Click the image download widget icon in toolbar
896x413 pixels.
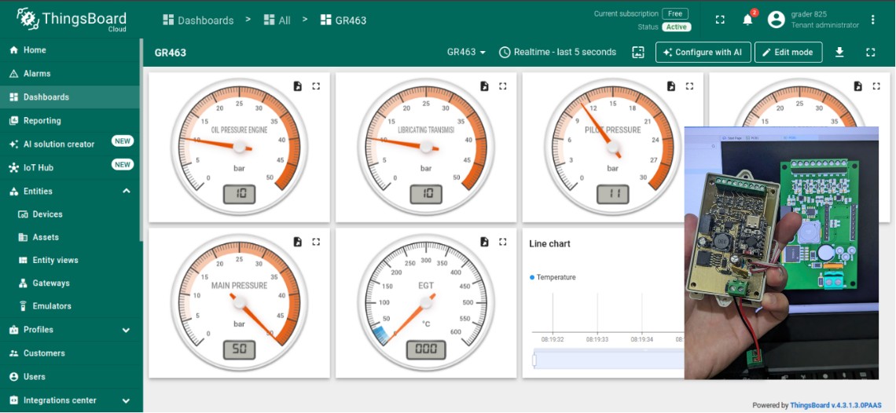638,52
